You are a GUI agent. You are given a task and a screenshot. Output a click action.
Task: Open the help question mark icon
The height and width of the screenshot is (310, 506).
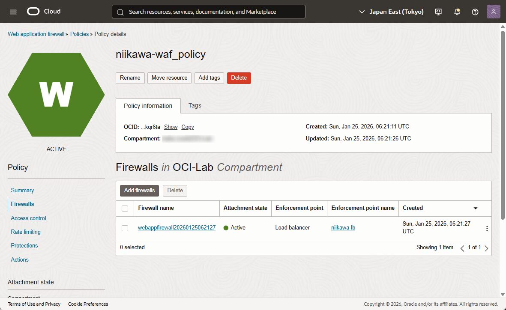pyautogui.click(x=475, y=12)
